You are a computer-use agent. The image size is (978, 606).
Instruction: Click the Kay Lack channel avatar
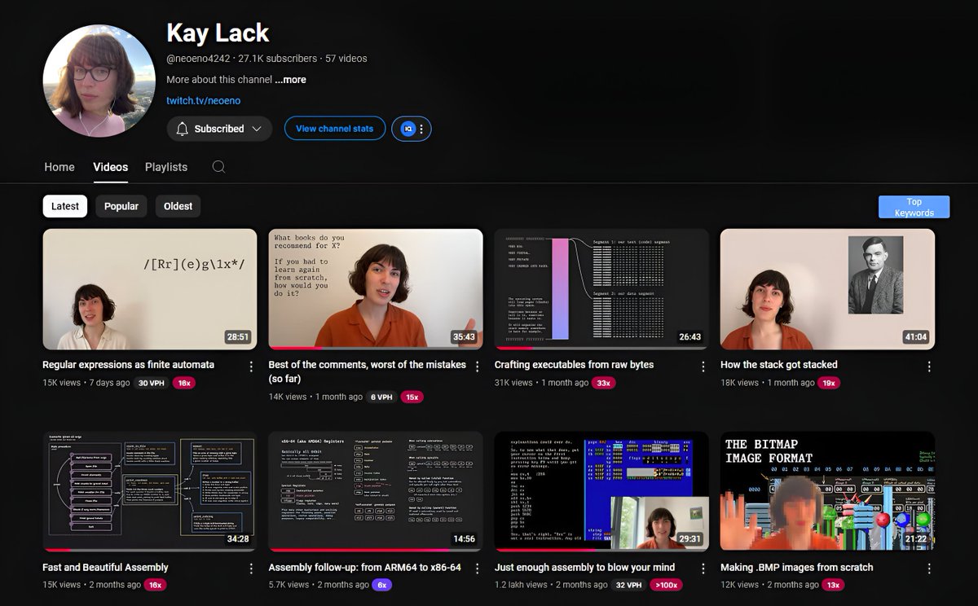click(x=99, y=81)
